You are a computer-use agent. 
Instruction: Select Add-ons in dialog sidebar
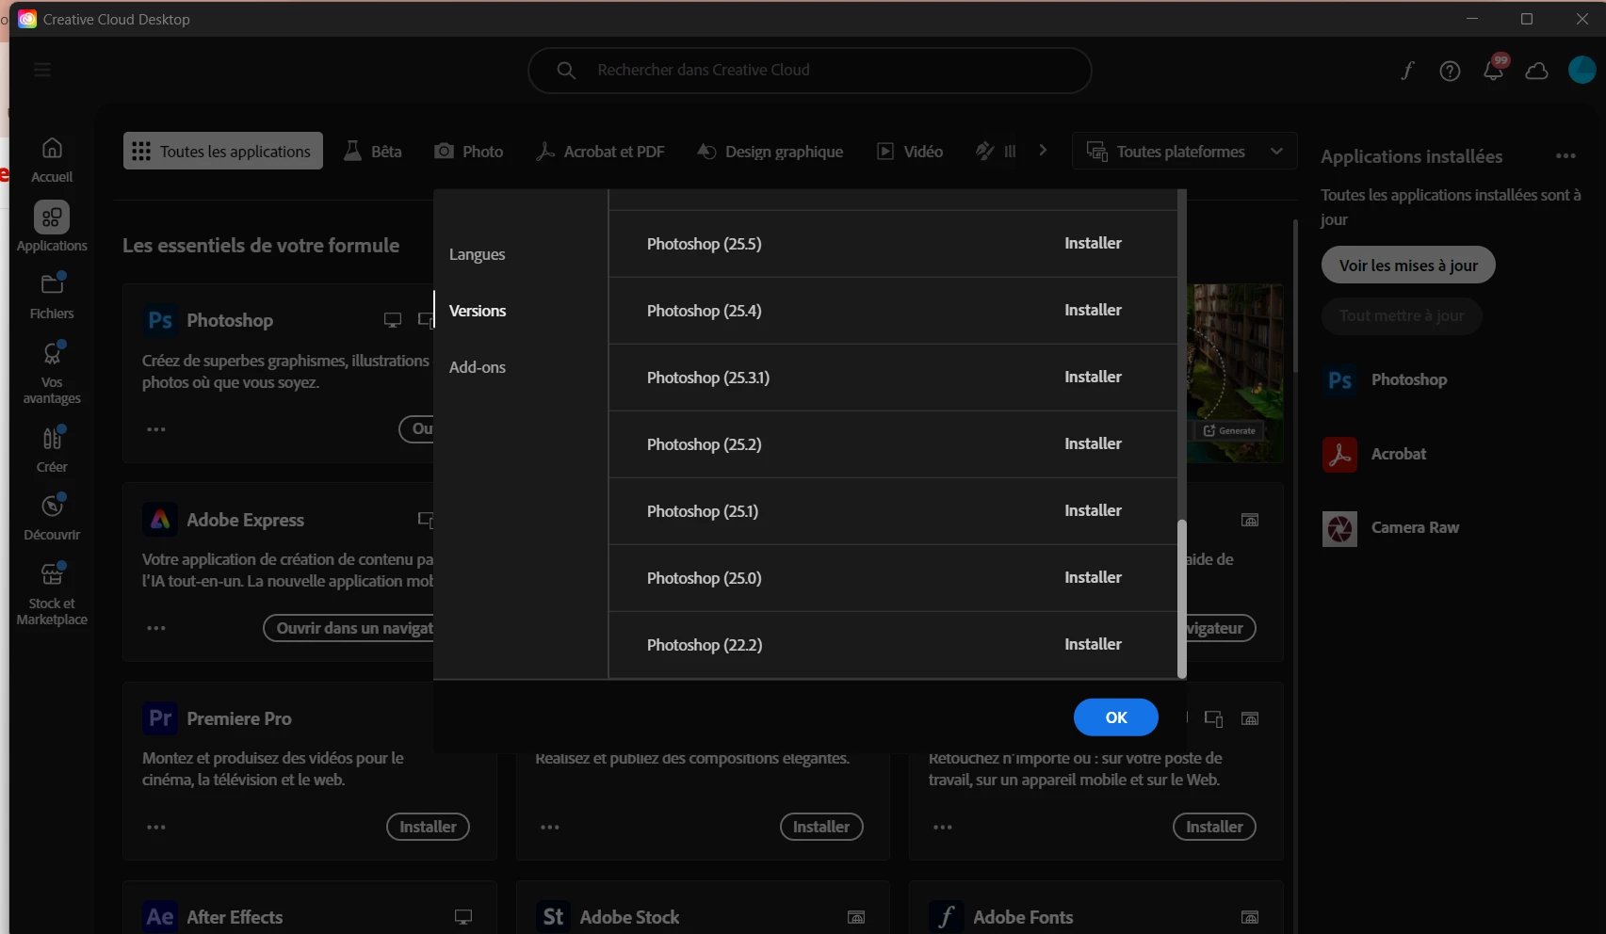[x=478, y=367]
